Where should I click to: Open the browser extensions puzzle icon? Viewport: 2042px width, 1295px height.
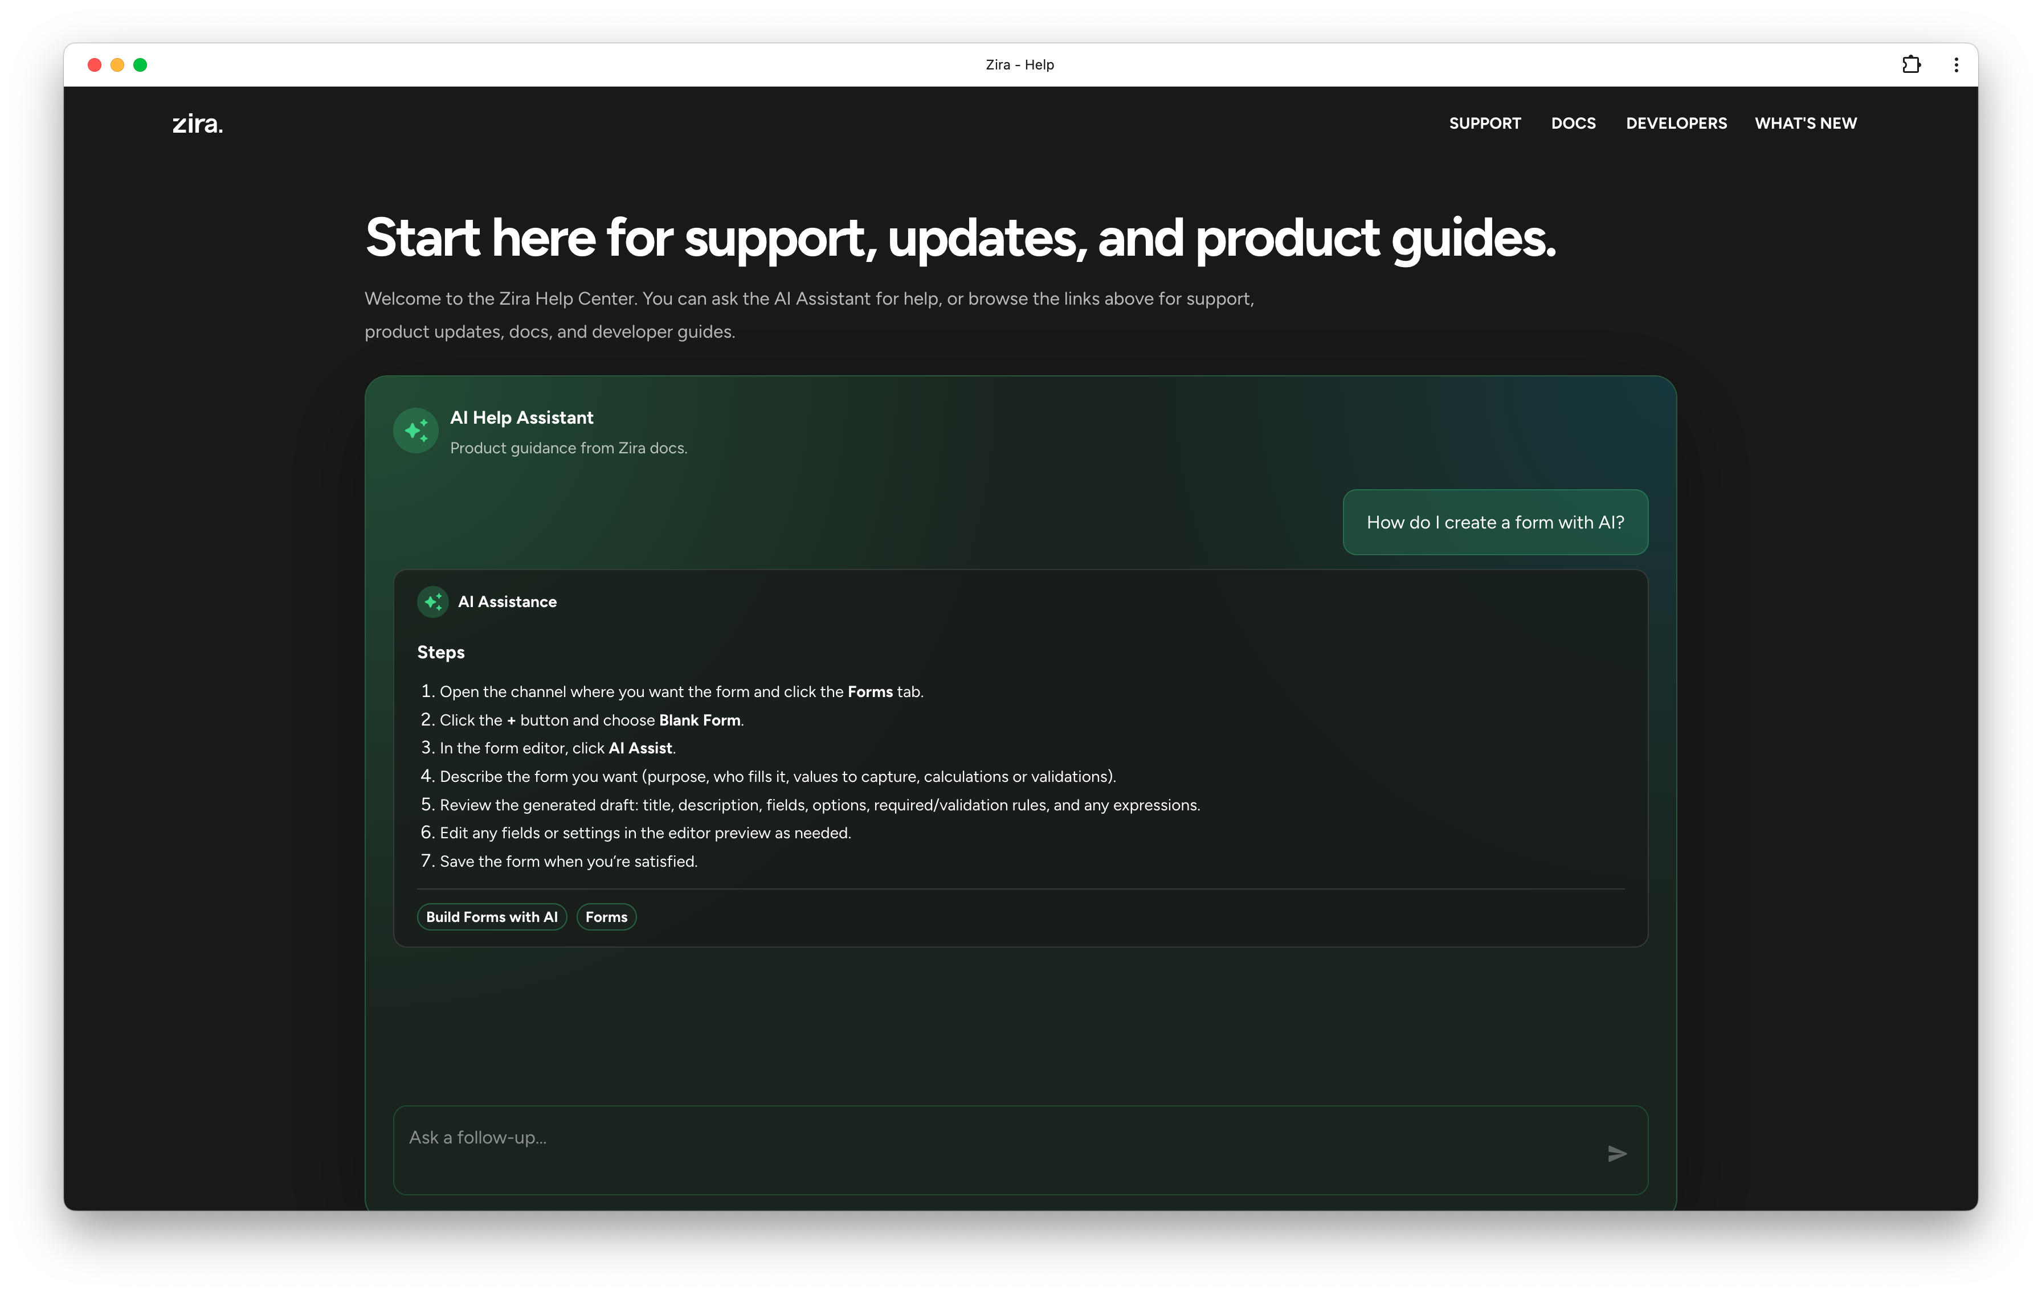pos(1910,64)
